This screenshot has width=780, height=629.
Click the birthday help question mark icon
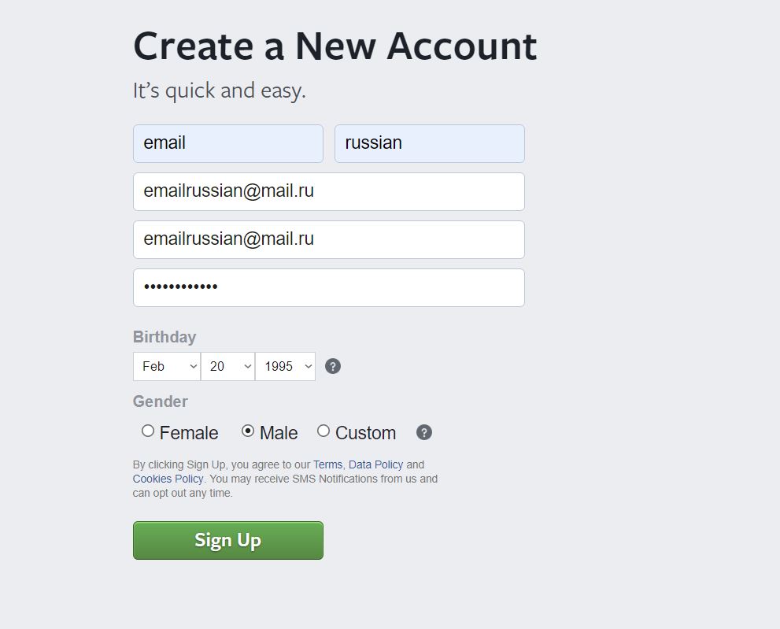pyautogui.click(x=333, y=366)
